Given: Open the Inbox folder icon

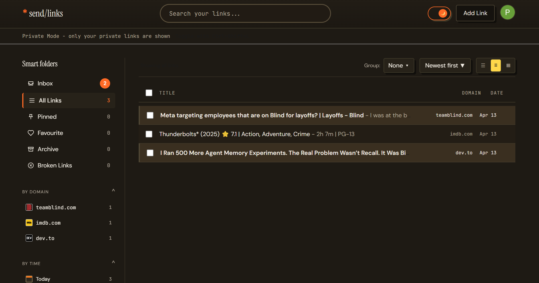Looking at the screenshot, I should [31, 83].
